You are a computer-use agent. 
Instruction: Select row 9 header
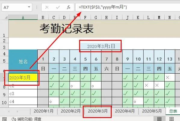click(4, 93)
